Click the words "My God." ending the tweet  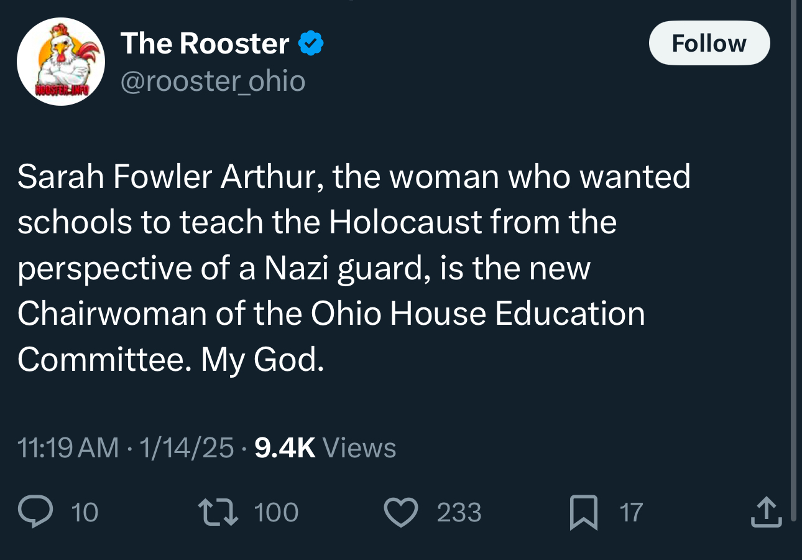tap(262, 360)
